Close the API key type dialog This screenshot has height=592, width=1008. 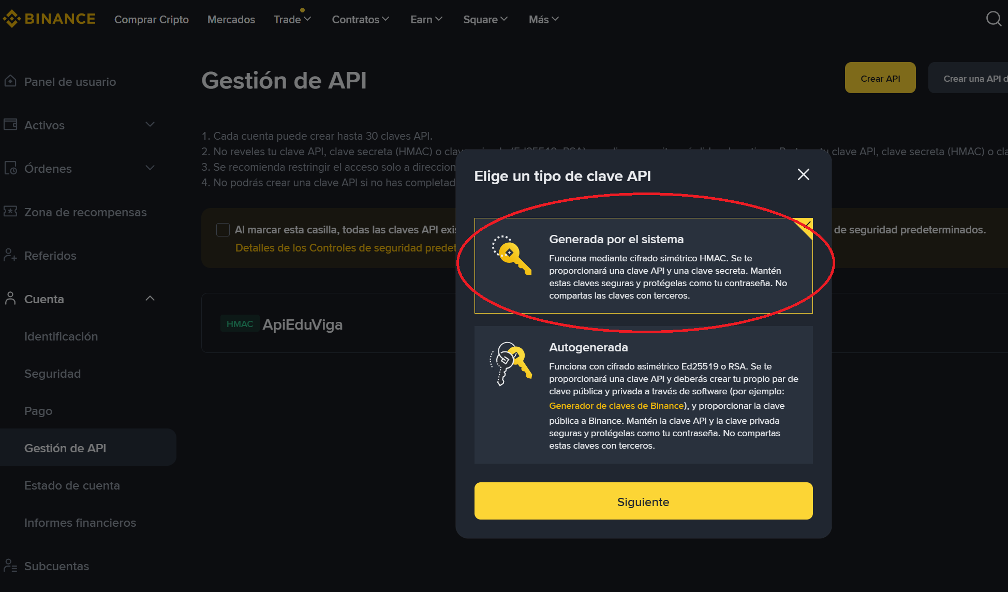click(803, 174)
